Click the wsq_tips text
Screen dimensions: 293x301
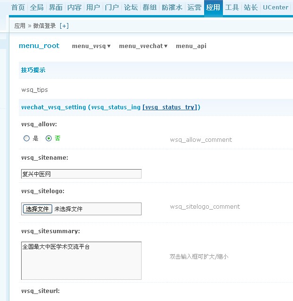tap(35, 90)
